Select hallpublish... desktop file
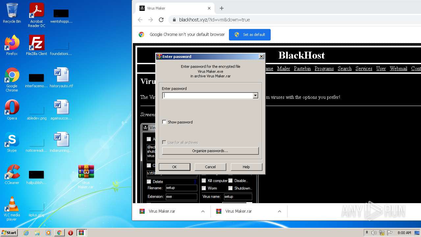The width and height of the screenshot is (421, 237). coord(37,177)
